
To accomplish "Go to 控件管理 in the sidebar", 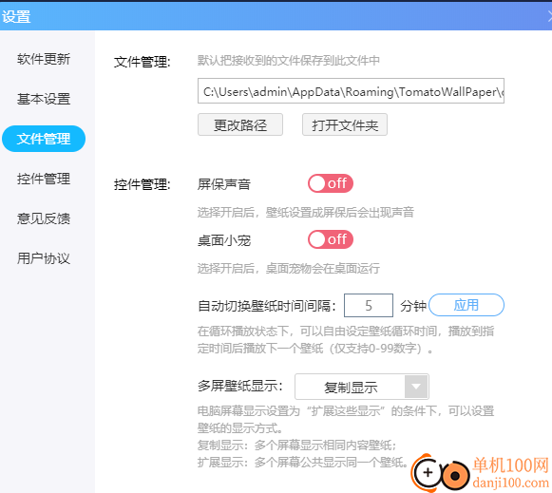I will [x=44, y=179].
